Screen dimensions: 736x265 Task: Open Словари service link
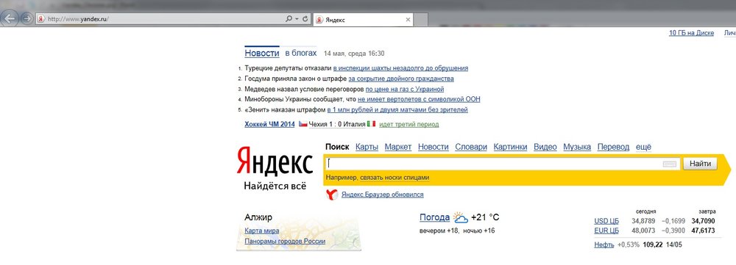click(471, 147)
